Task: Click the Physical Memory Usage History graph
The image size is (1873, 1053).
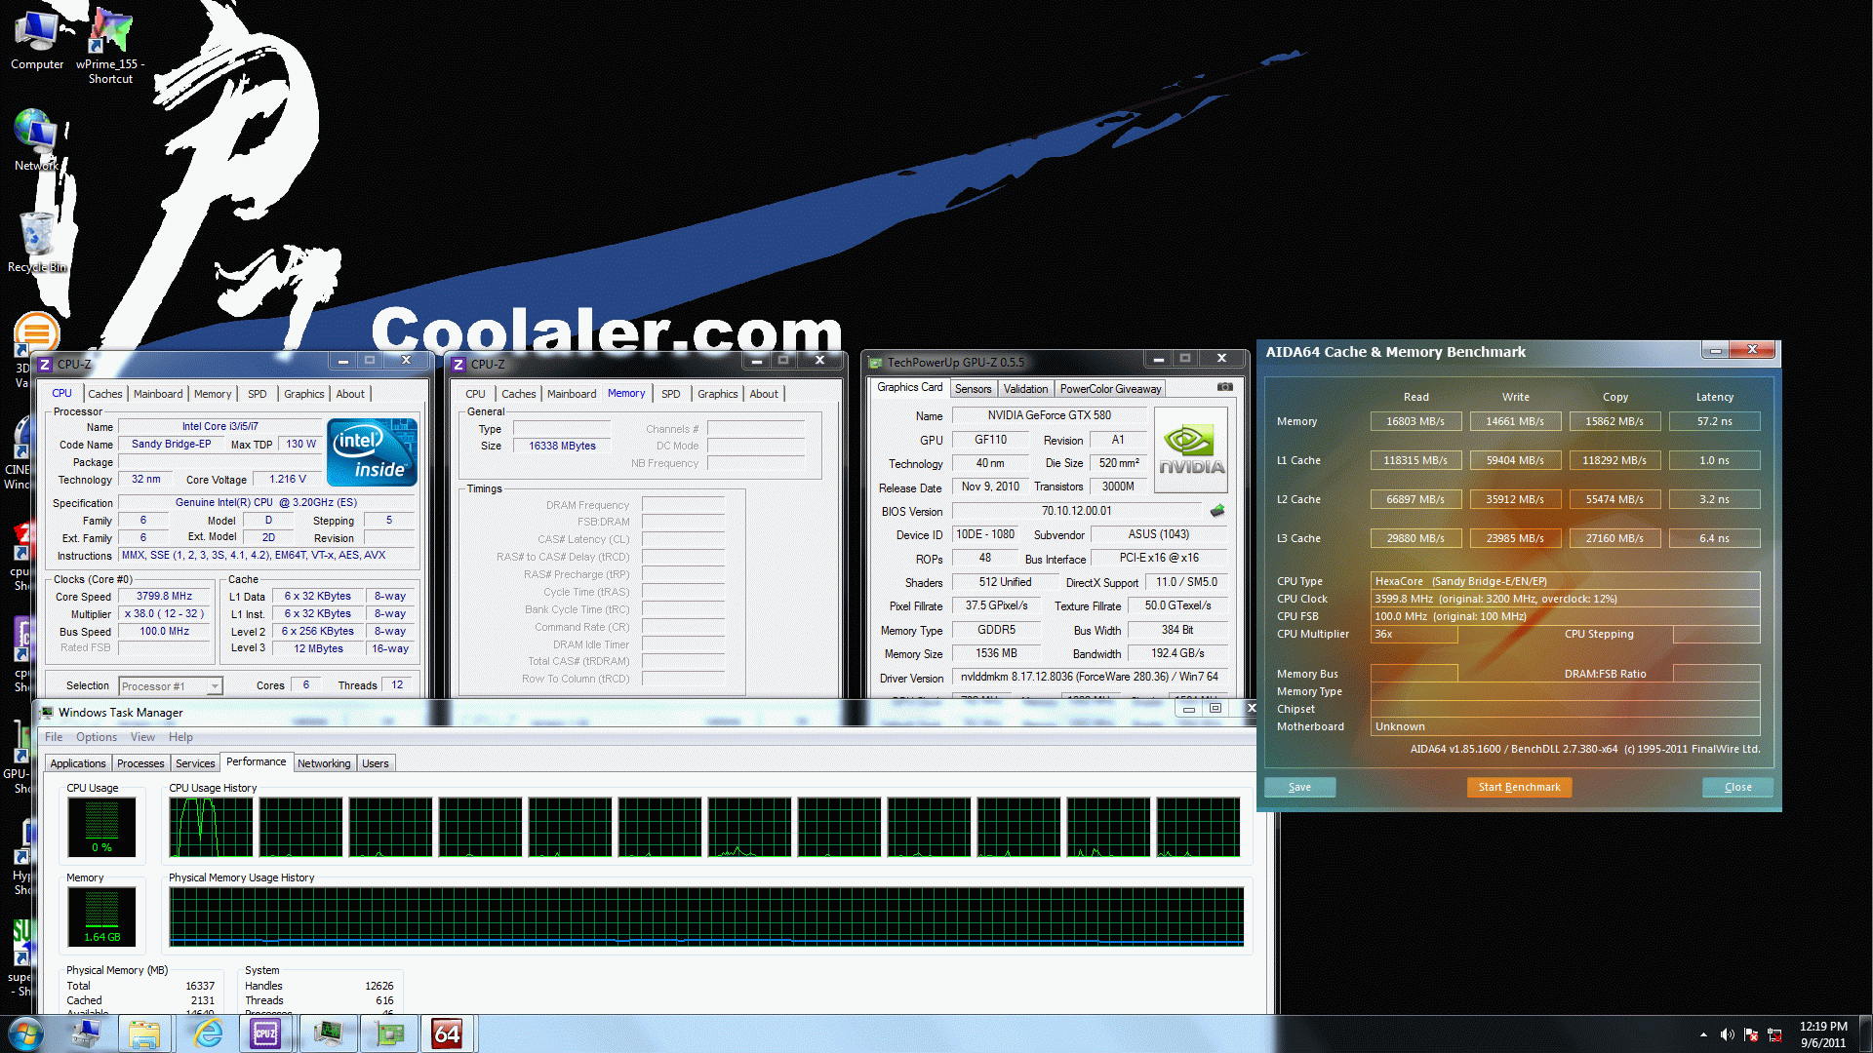Action: [706, 916]
